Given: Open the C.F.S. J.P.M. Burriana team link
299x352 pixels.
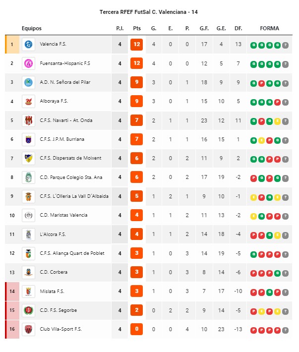Looking at the screenshot, I should (62, 139).
